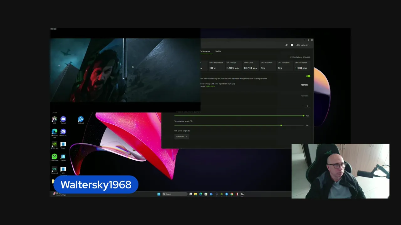Image resolution: width=401 pixels, height=225 pixels.
Task: Open the iCUE desktop shortcut
Action: [55, 120]
